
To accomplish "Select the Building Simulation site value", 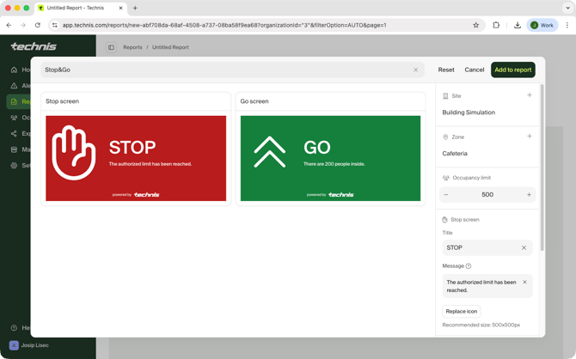I will click(469, 113).
